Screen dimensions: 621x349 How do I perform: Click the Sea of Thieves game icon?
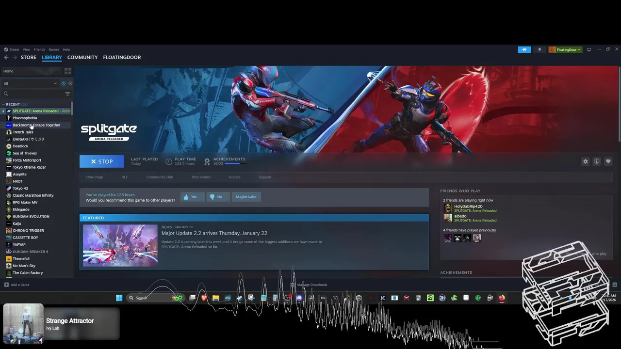9,153
